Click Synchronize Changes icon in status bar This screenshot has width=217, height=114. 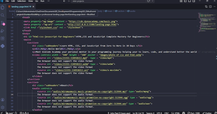click(x=16, y=113)
